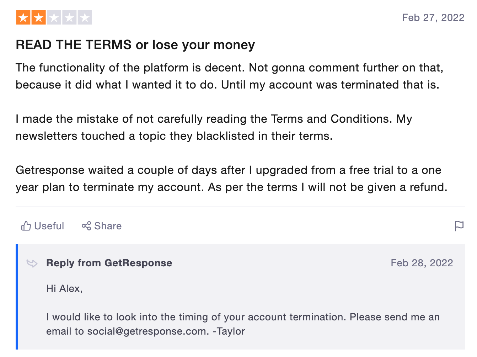The image size is (477, 357).
Task: Click the second orange star
Action: tap(38, 17)
